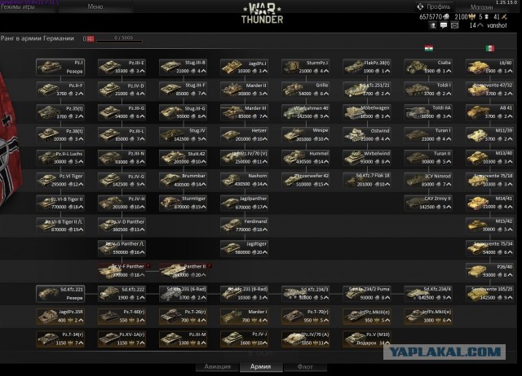Open the Профиль tab

434,7
